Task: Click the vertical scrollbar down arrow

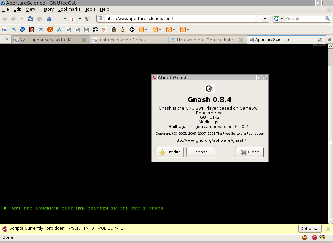Action: click(x=330, y=221)
